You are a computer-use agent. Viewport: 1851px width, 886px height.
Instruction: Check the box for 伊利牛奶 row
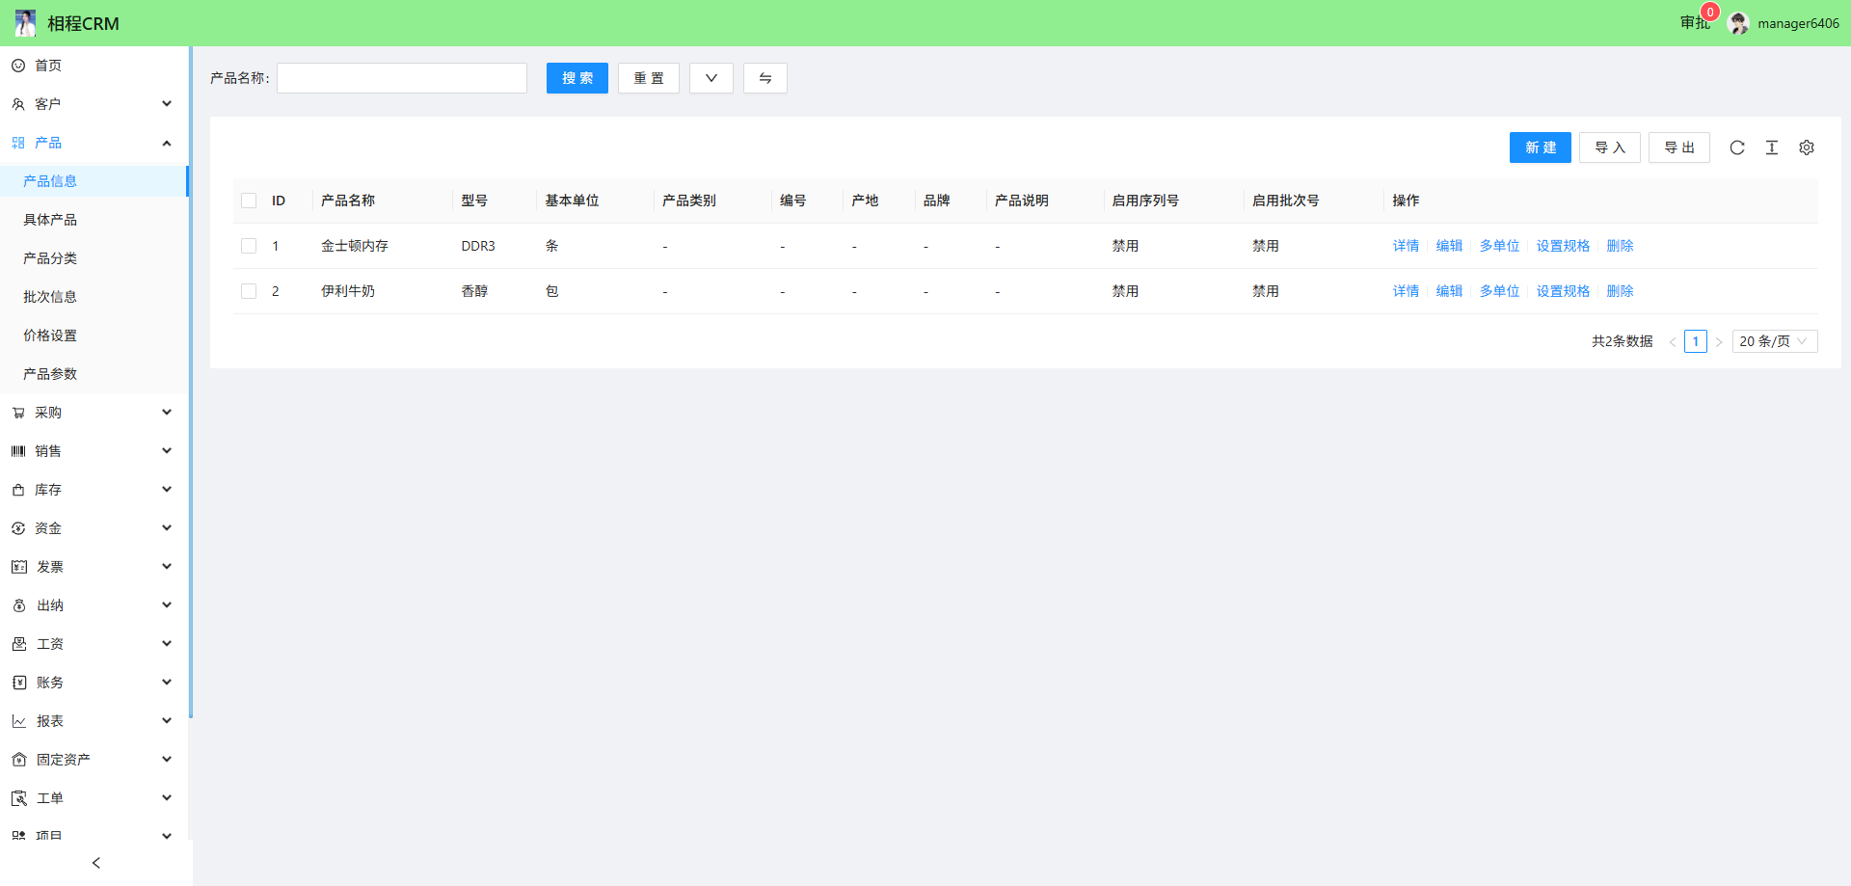pyautogui.click(x=249, y=291)
